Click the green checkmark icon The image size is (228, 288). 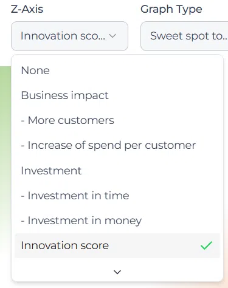tap(206, 245)
